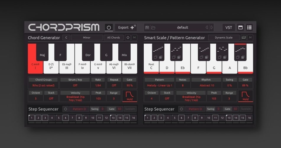Play the Eb maj9 III chord key
Screen dimensions: 281x148
point(67,66)
